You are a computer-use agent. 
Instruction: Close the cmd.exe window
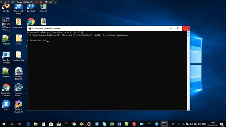click(x=186, y=29)
